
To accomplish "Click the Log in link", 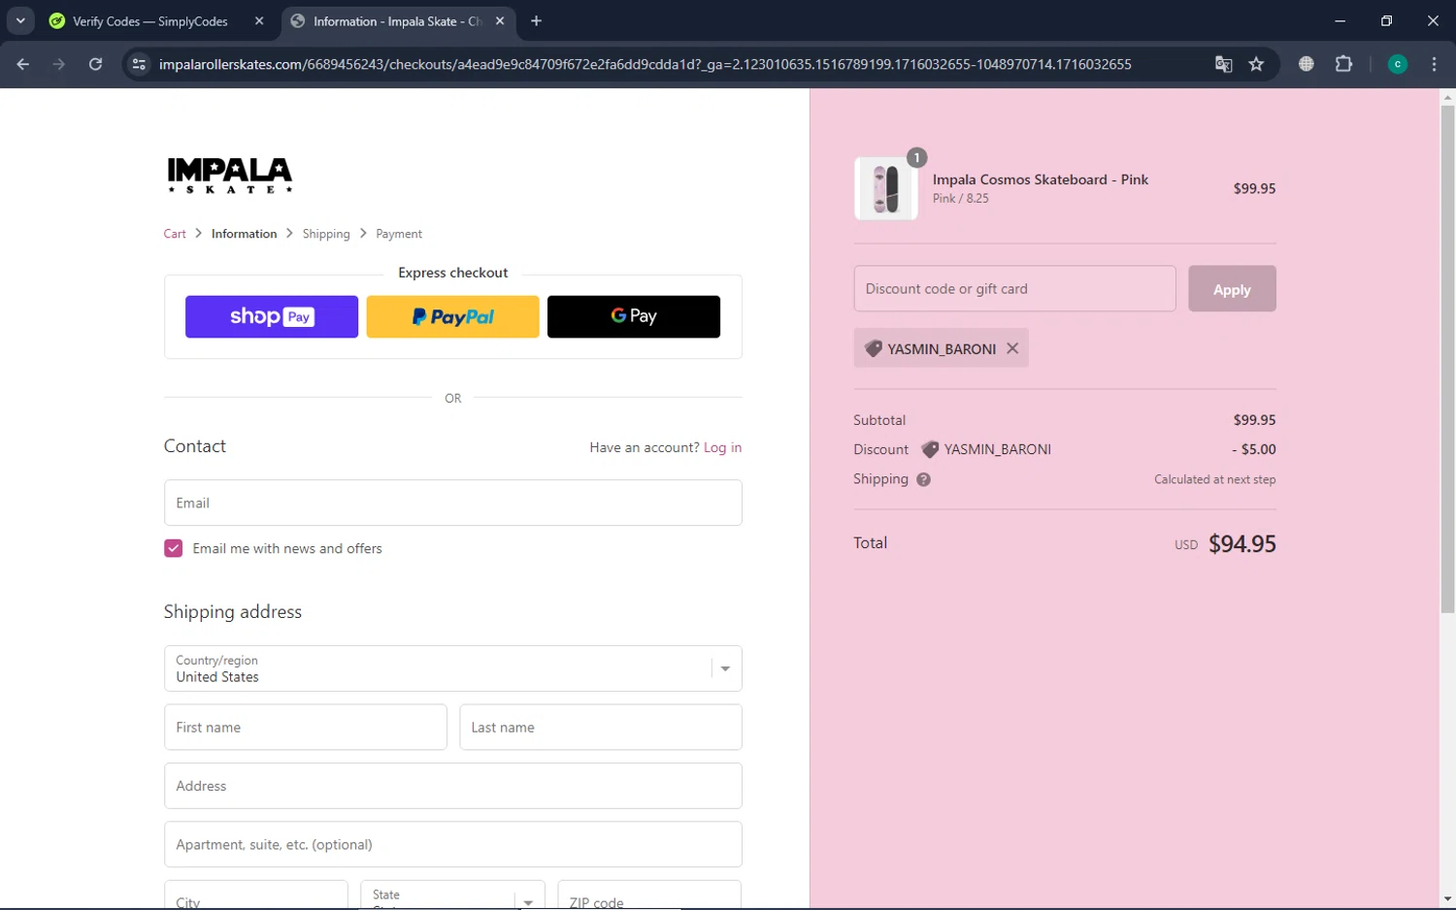I will pos(722,447).
